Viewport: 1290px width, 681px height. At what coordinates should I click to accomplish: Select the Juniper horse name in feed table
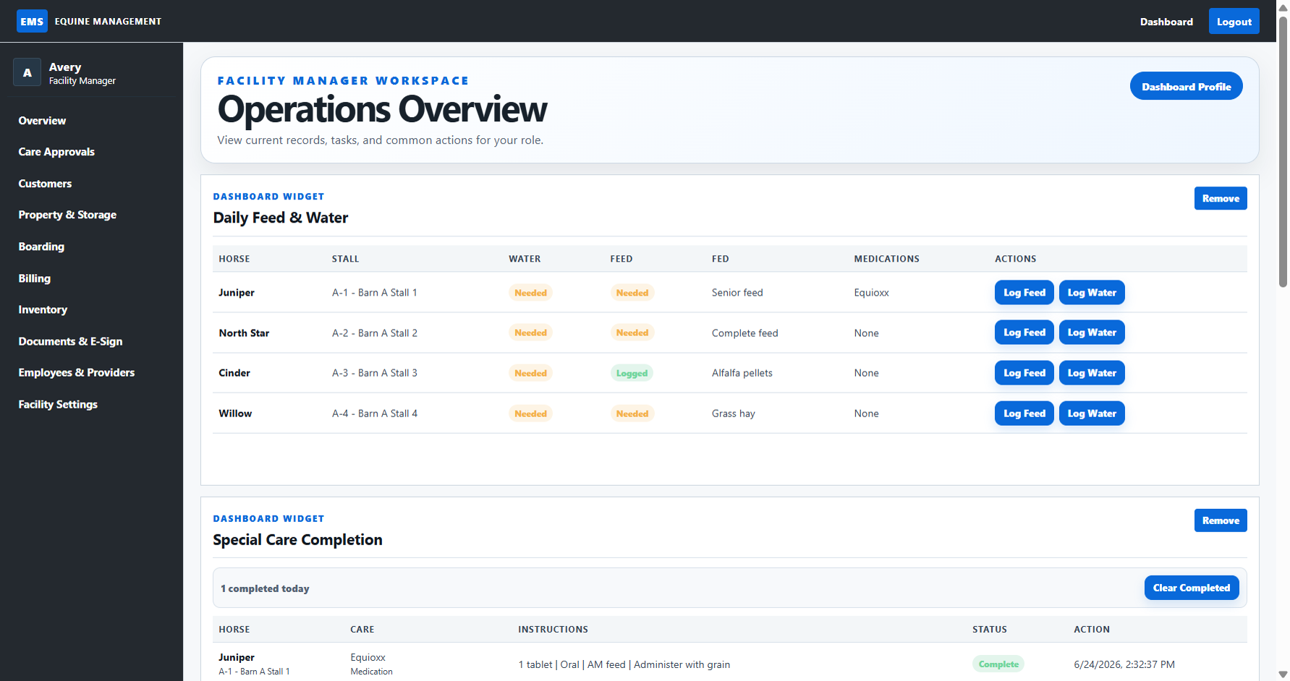click(237, 293)
